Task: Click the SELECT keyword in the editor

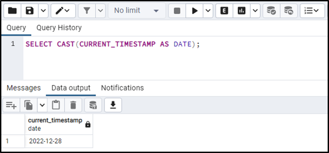Action: 39,44
